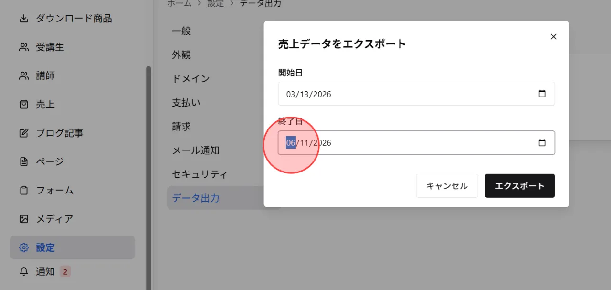Click the 売上データをエクスポート dialog title
Image resolution: width=611 pixels, height=290 pixels.
[342, 44]
